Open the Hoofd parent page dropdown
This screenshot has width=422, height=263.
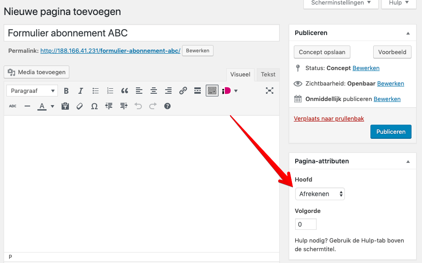point(320,194)
